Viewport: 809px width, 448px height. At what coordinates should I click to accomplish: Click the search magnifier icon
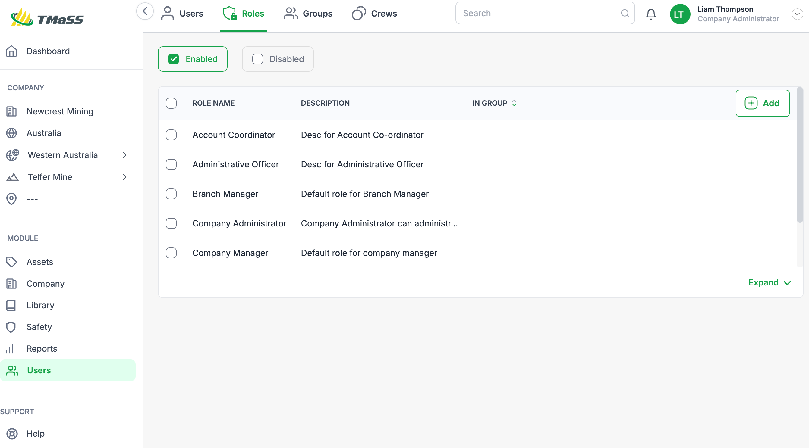(x=625, y=13)
